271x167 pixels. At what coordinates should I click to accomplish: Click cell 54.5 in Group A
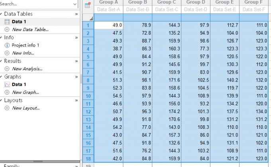pos(108,96)
